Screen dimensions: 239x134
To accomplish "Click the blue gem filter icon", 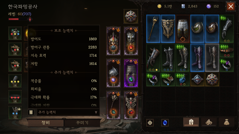I will coord(165,123).
